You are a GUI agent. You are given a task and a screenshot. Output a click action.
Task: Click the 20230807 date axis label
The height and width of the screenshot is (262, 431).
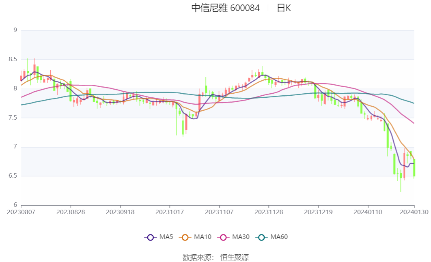point(21,212)
